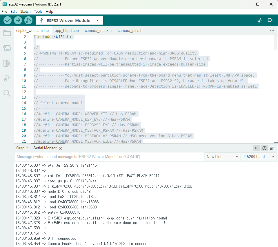Click the CAMERA_MODEL_M5STACK_PSRAM define line
Viewport: 278px width, 247px height.
[88, 130]
